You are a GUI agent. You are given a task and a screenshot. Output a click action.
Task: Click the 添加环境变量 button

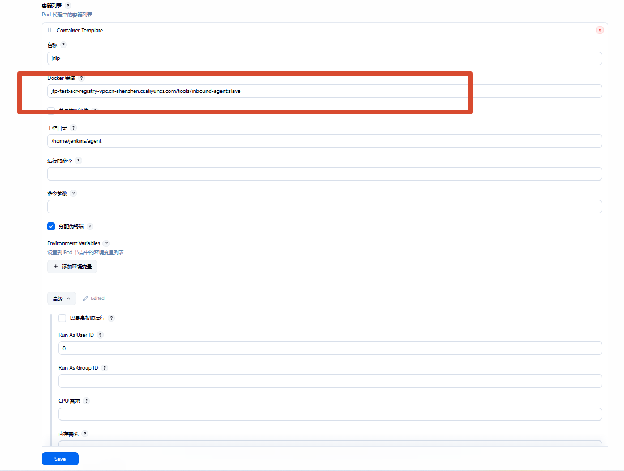click(x=72, y=267)
